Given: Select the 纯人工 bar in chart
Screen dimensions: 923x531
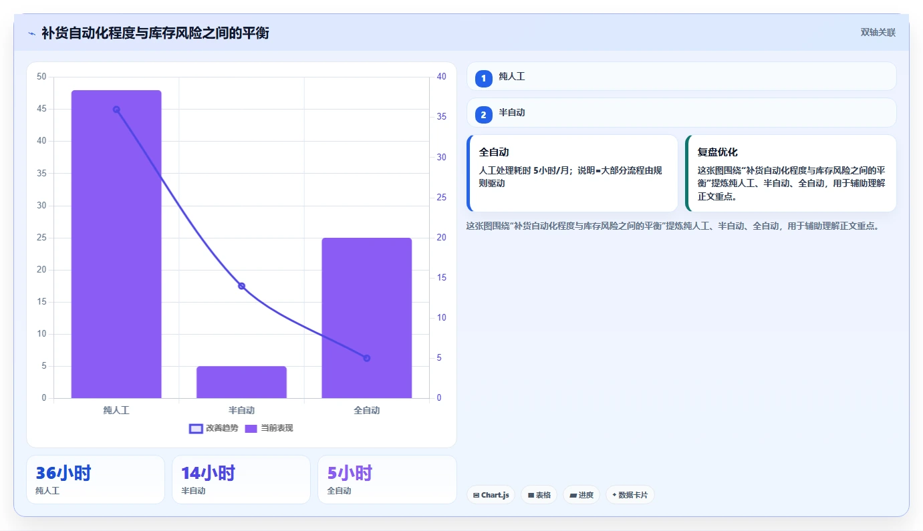Looking at the screenshot, I should 116,244.
